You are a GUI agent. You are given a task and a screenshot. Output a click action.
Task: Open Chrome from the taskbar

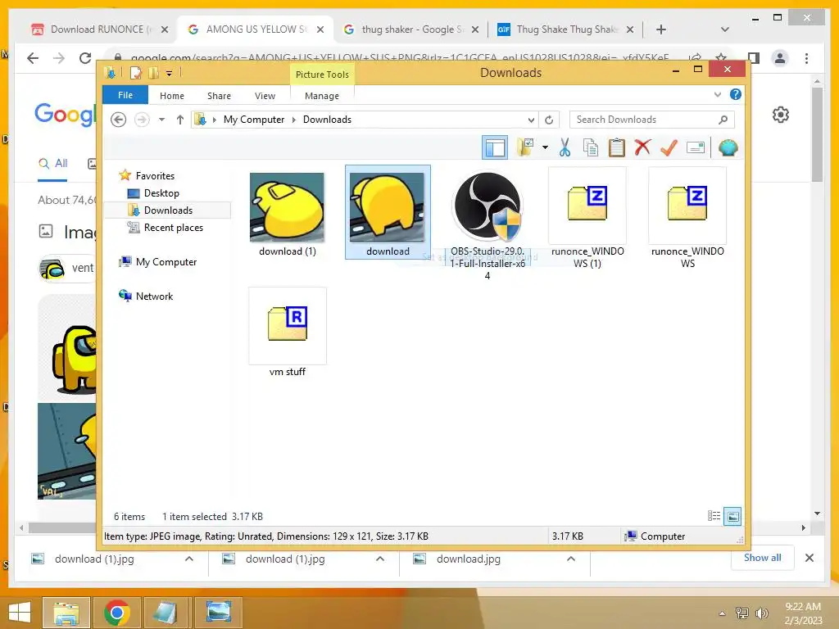pyautogui.click(x=117, y=613)
